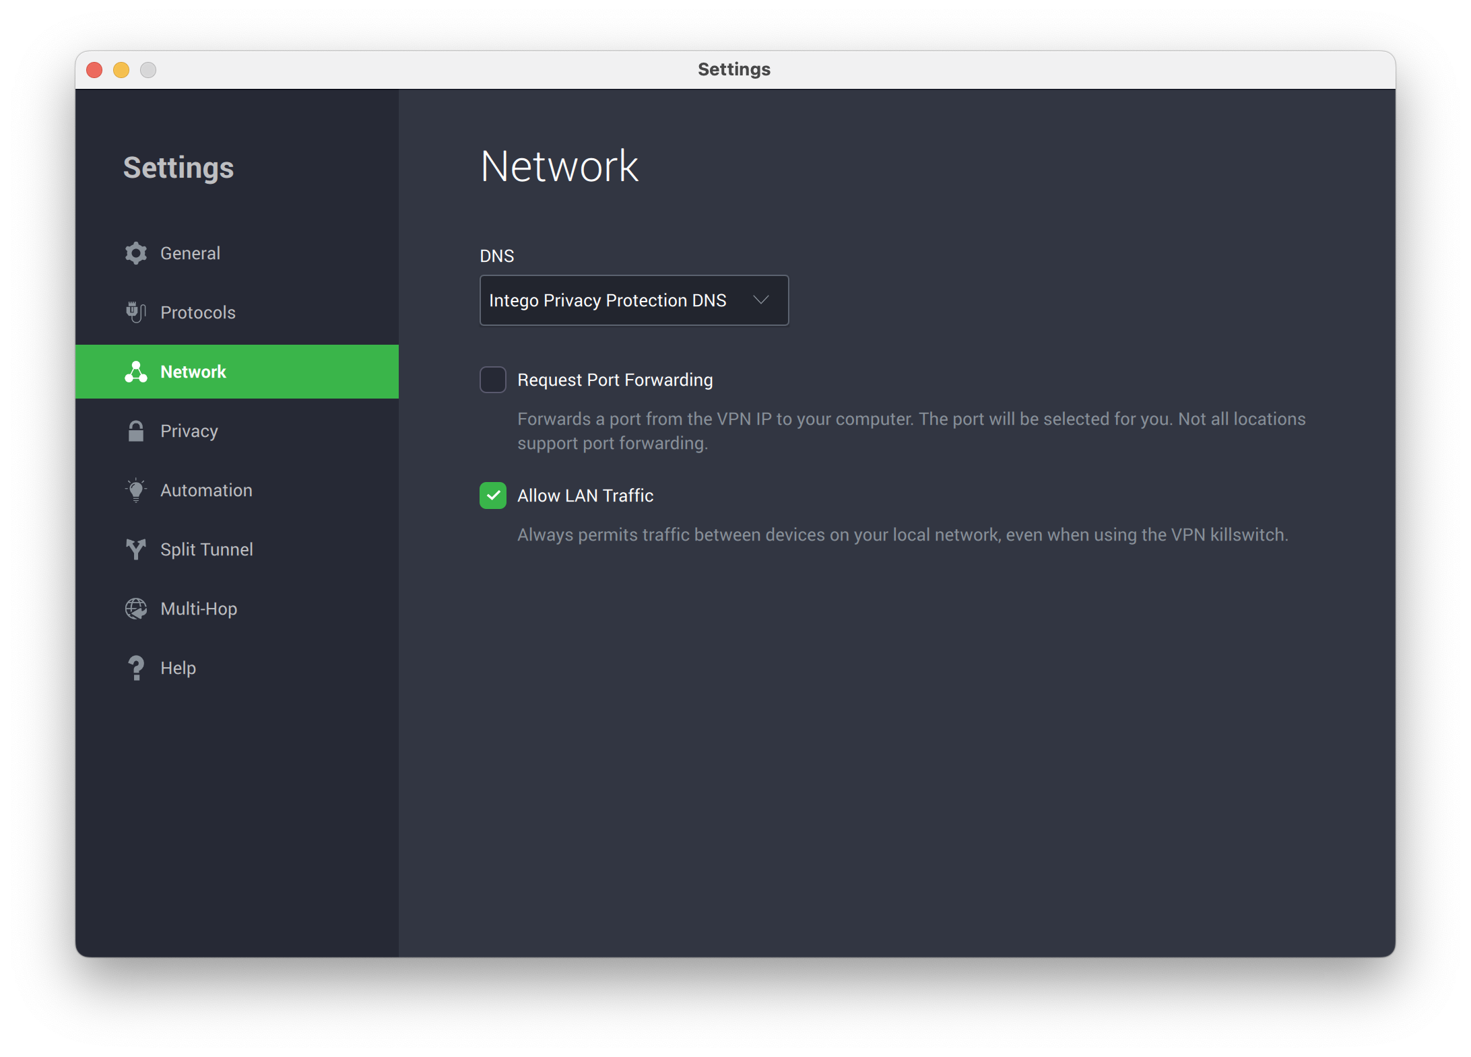Viewport: 1471px width, 1057px height.
Task: Click the Multi-Hop globe icon
Action: click(x=136, y=609)
